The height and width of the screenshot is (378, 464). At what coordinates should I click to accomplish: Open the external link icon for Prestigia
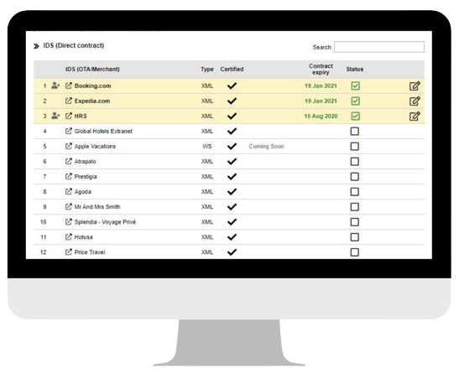[x=68, y=177]
